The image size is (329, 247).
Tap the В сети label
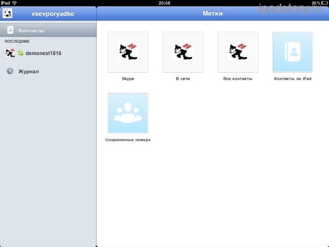coord(183,79)
